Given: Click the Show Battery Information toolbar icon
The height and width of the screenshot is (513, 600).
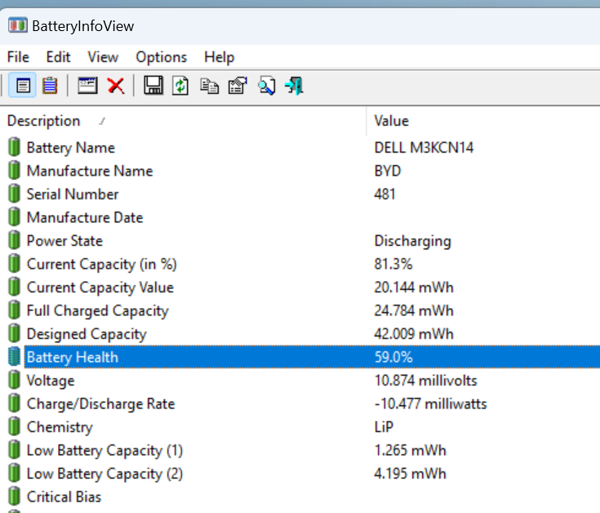Looking at the screenshot, I should (23, 85).
